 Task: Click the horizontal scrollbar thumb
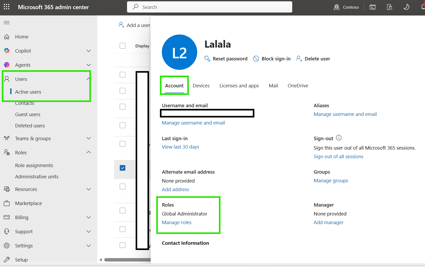[x=128, y=260]
